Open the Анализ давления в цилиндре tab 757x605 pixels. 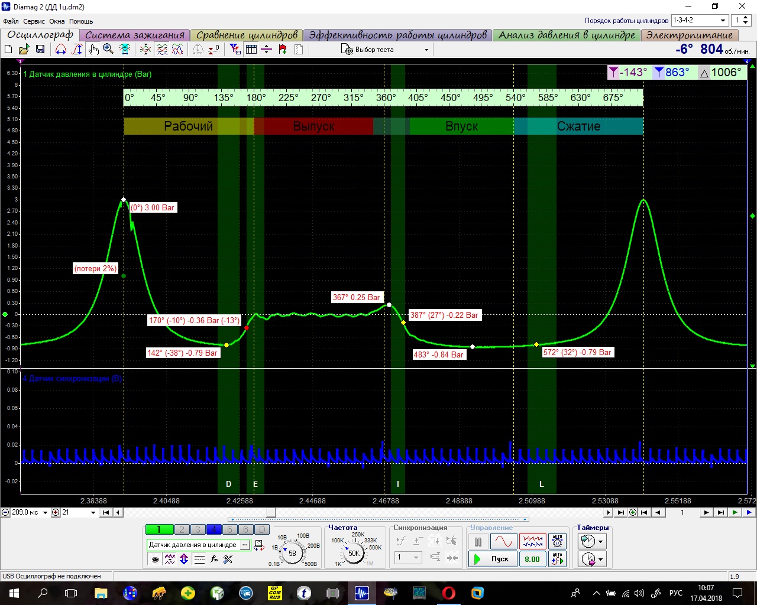pyautogui.click(x=567, y=35)
